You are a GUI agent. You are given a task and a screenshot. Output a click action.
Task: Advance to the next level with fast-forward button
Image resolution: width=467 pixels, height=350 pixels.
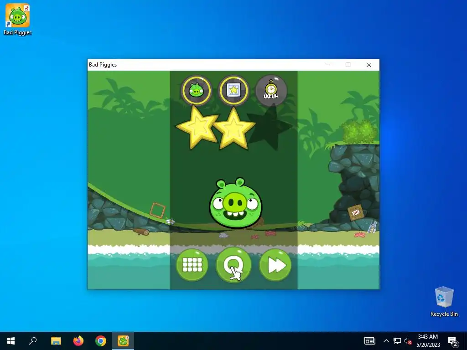[275, 265]
